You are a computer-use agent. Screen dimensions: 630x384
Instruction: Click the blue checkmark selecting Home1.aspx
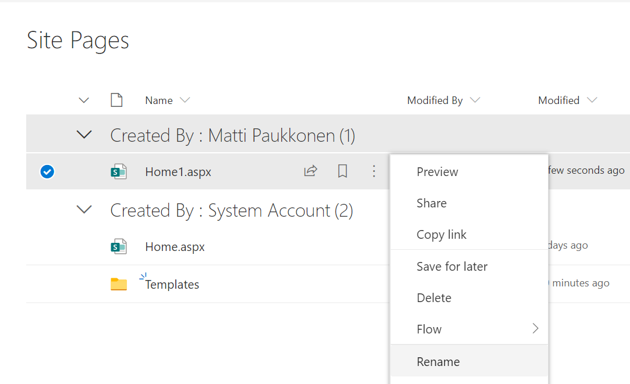(47, 171)
